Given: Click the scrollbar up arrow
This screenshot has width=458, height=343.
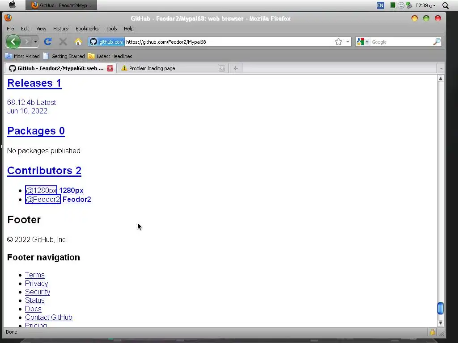Looking at the screenshot, I should click(x=441, y=79).
